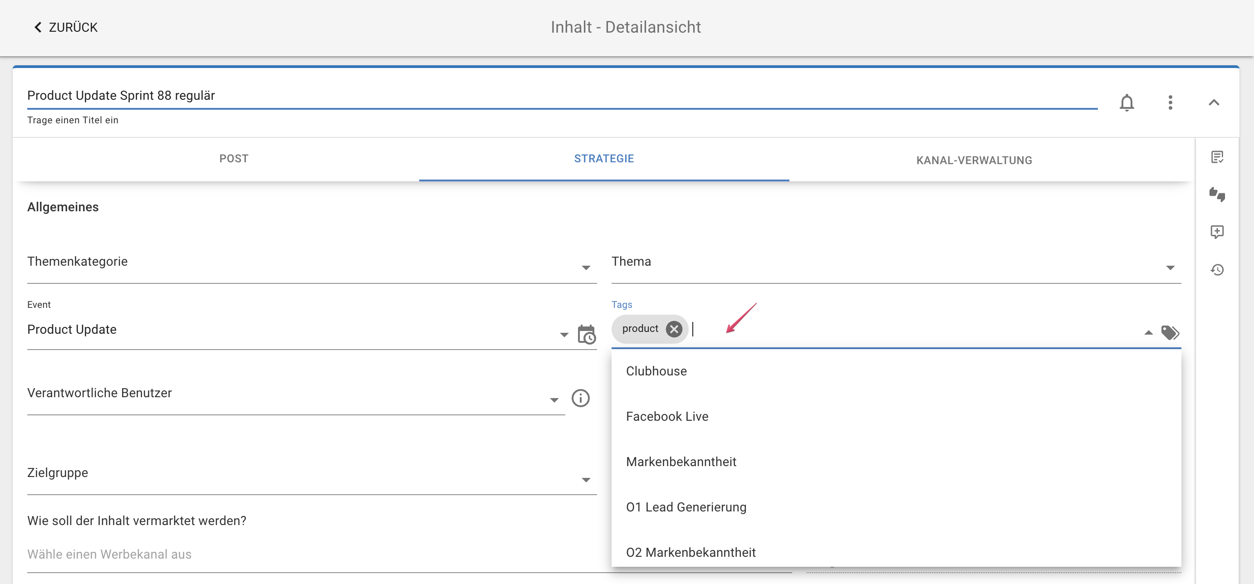Switch to the KANAL-VERWALTUNG tab
This screenshot has width=1254, height=584.
[x=974, y=160]
